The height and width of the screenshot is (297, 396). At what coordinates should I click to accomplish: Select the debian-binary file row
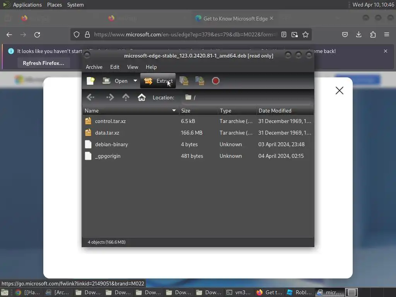198,144
